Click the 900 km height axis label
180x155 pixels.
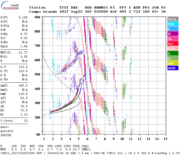click(x=38, y=17)
